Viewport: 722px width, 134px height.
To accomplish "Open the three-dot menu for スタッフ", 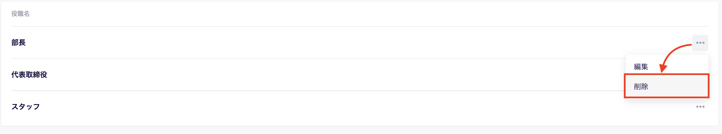I will 700,107.
